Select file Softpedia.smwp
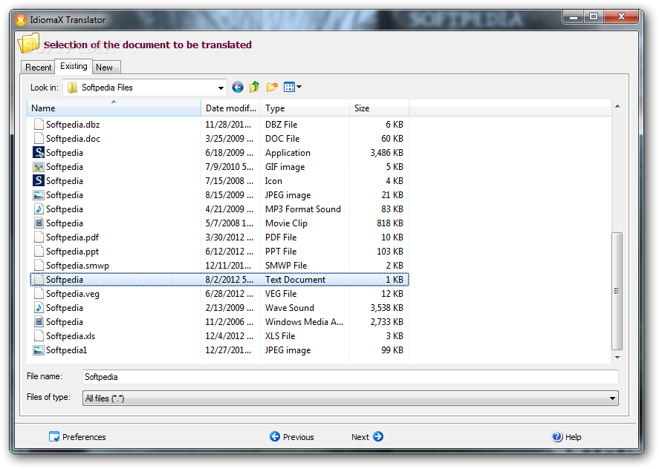Viewport: 659px width, 469px height. pyautogui.click(x=77, y=266)
